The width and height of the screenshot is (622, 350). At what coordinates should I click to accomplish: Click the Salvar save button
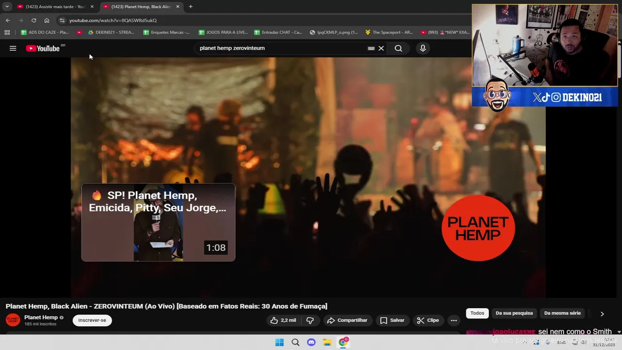(392, 320)
